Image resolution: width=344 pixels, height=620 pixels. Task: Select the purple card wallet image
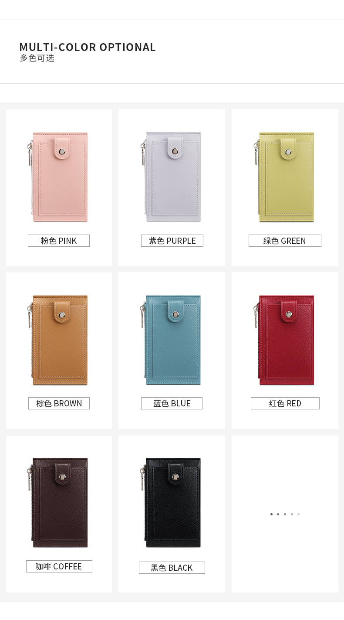171,177
